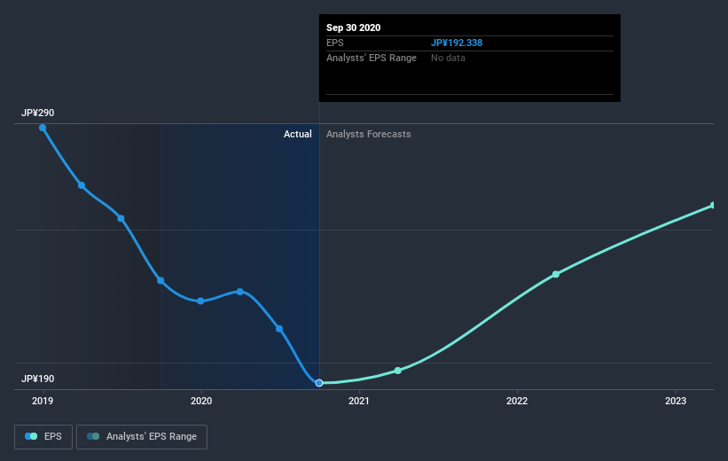728x461 pixels.
Task: Toggle the Analysts' EPS Range legend
Action: [x=142, y=436]
